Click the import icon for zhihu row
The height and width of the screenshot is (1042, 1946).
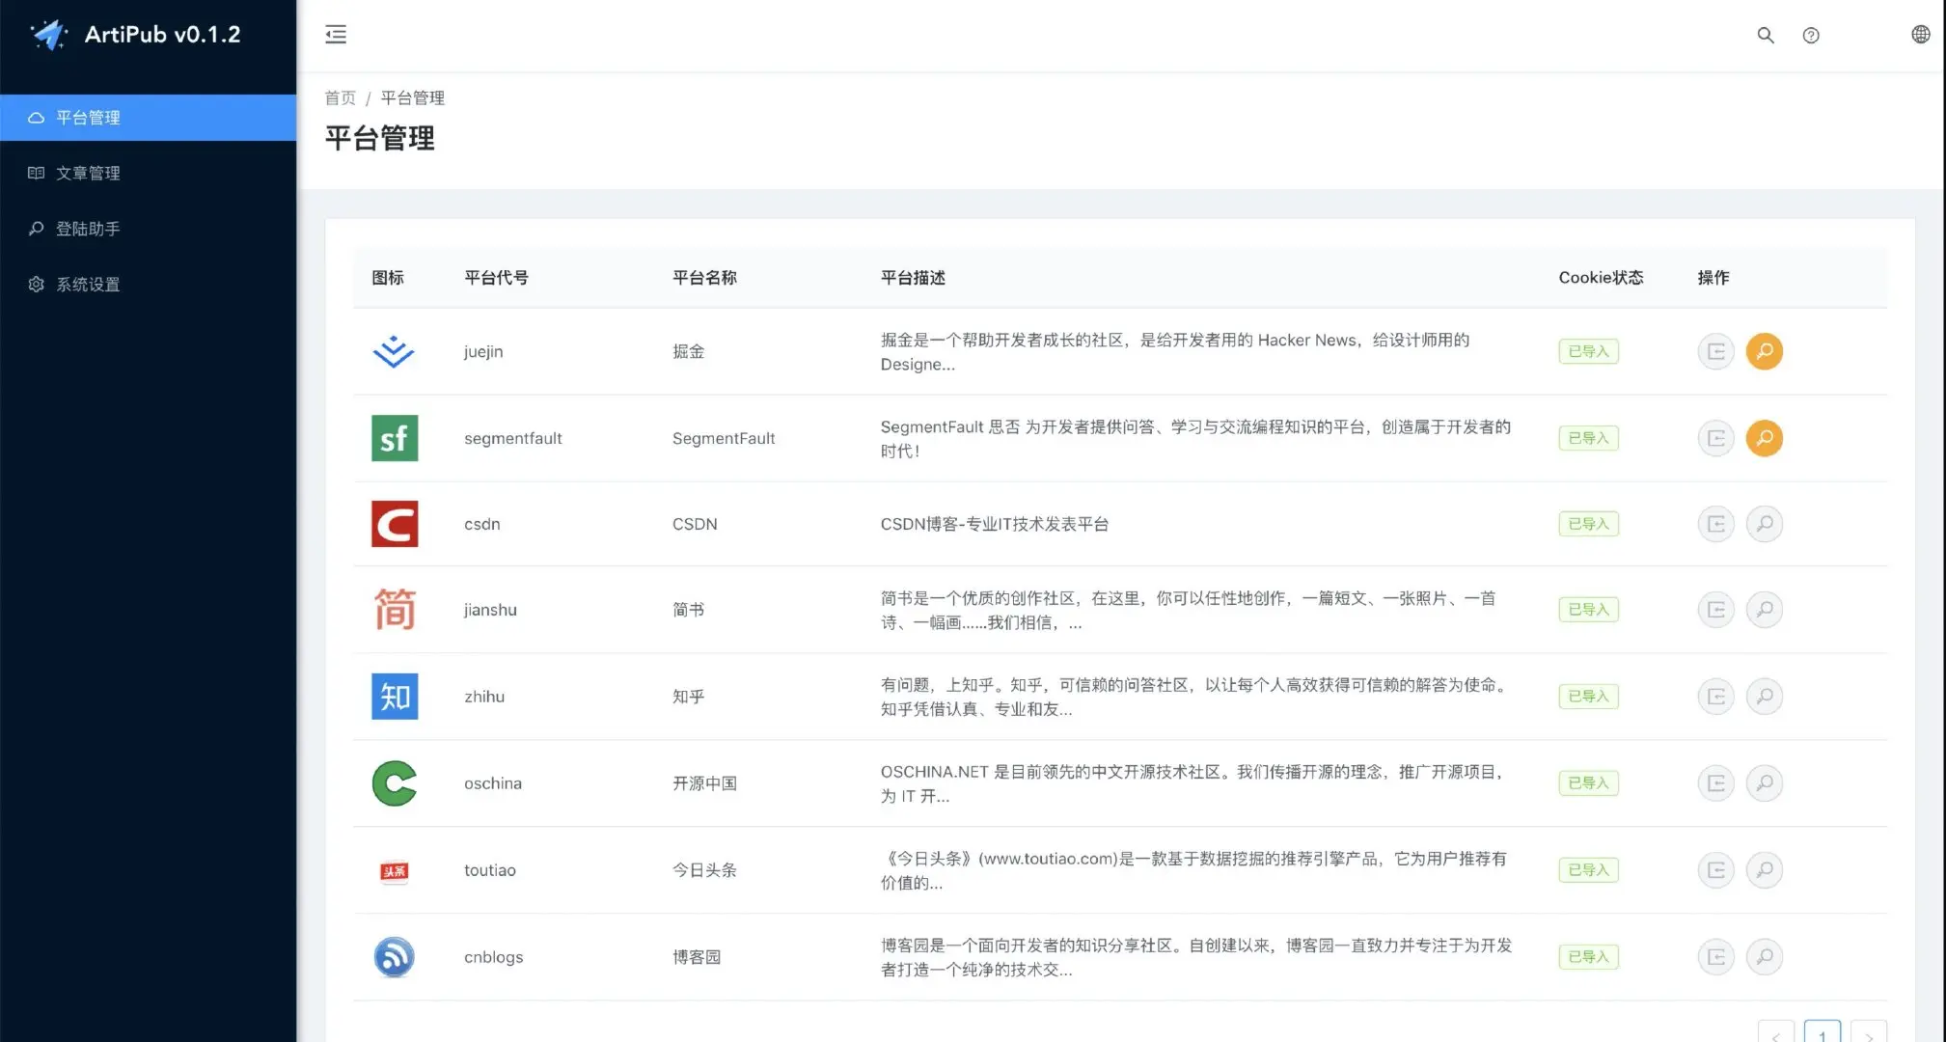(x=1715, y=697)
